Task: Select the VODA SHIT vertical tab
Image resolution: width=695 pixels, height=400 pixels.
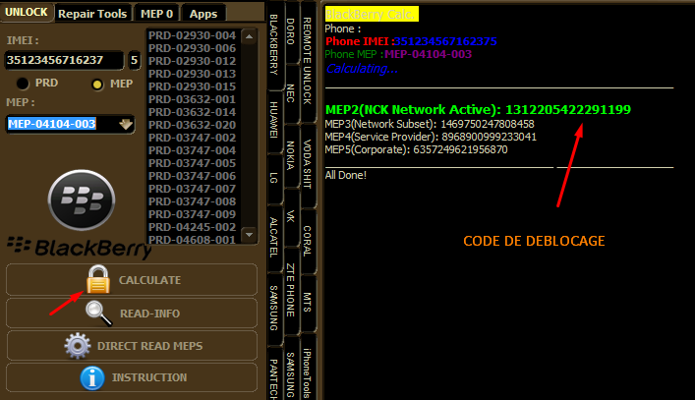Action: pyautogui.click(x=307, y=164)
